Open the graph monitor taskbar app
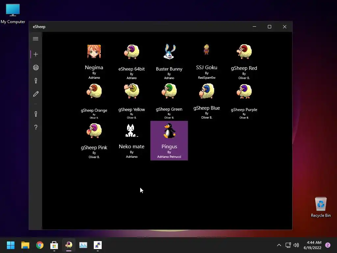This screenshot has height=253, width=337. pos(83,245)
